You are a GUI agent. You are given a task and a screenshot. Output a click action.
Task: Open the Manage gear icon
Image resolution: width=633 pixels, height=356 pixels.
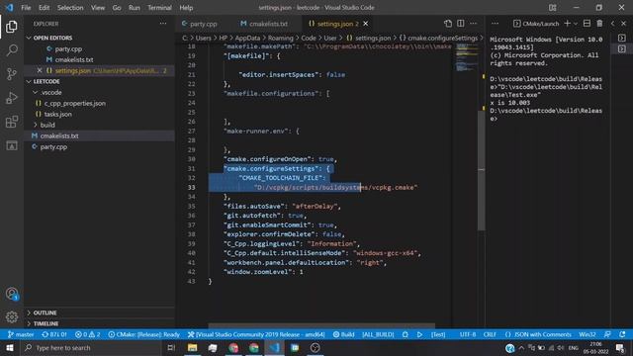click(12, 317)
